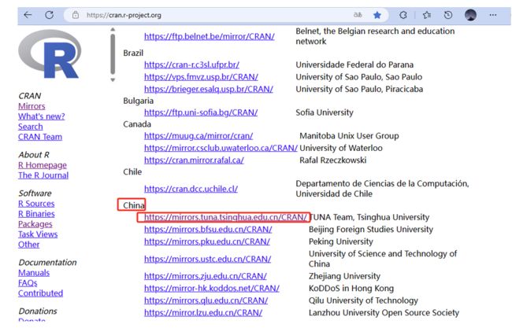Open the cran-r.c3sl.ufpr.br mirror link
The image size is (512, 328).
[191, 64]
